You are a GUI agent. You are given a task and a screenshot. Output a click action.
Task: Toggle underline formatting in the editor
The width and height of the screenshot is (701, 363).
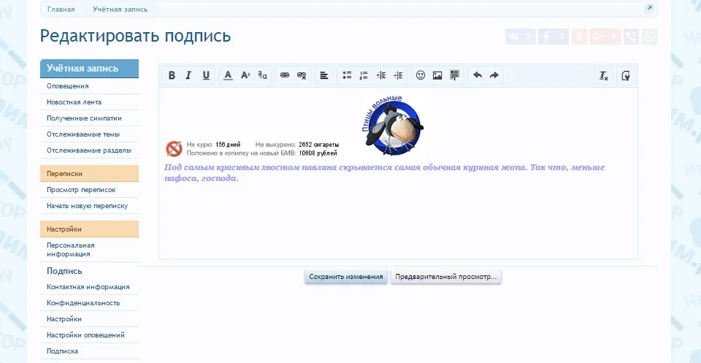click(206, 75)
